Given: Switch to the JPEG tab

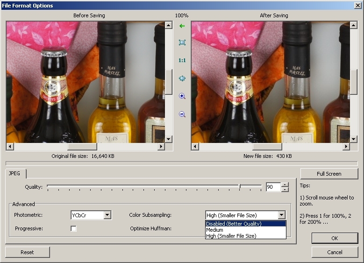Looking at the screenshot, I should point(16,173).
